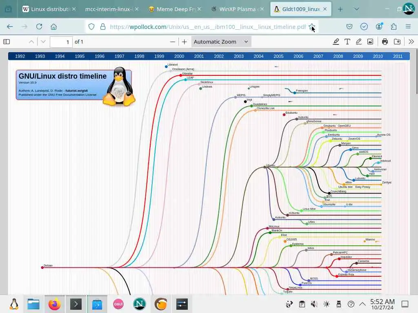The width and height of the screenshot is (418, 313).
Task: Open the extensions puzzle icon
Action: tap(394, 26)
